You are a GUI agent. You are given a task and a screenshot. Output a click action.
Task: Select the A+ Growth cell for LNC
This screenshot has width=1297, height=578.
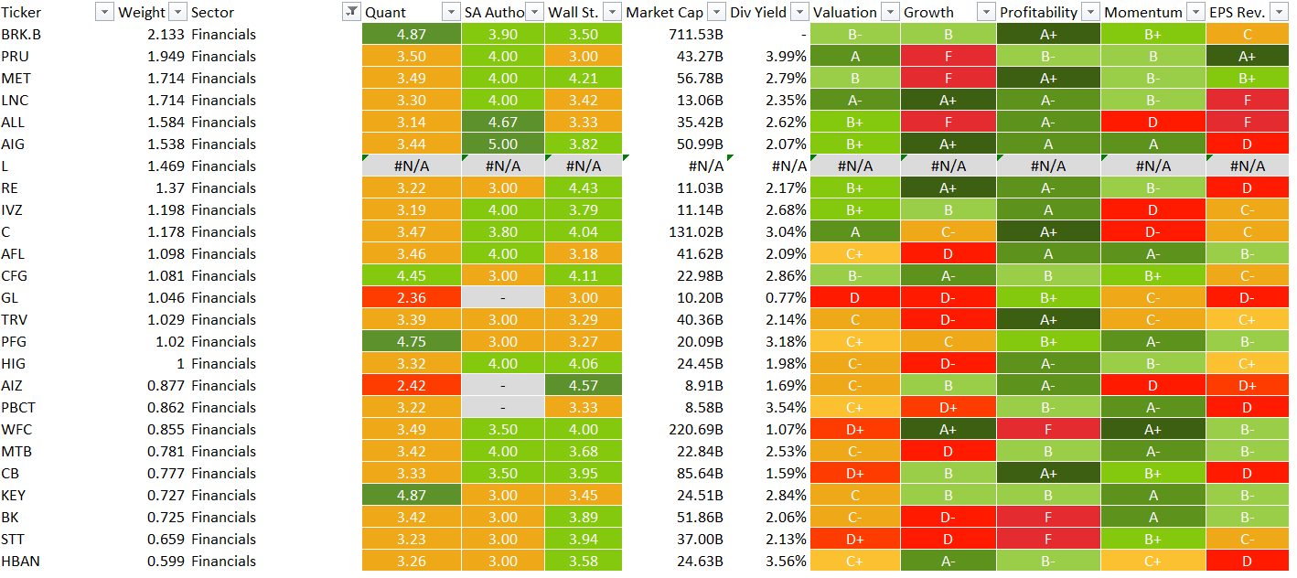[949, 100]
